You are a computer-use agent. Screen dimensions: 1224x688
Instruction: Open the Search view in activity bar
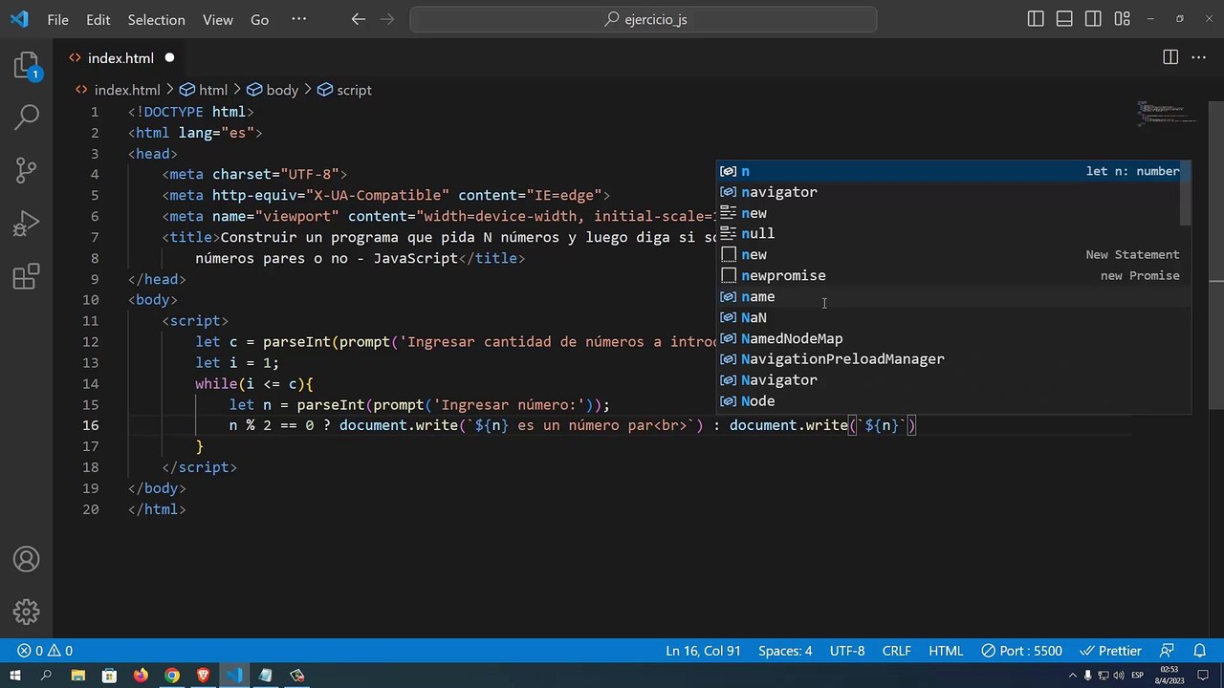coord(27,117)
